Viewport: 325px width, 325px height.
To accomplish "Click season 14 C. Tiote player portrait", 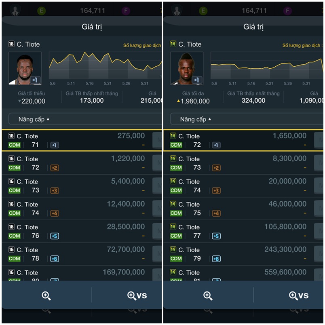I will pyautogui.click(x=186, y=68).
